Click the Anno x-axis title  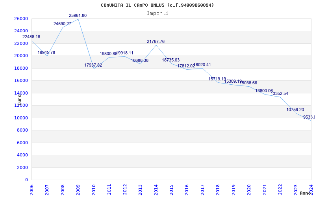(x=305, y=193)
